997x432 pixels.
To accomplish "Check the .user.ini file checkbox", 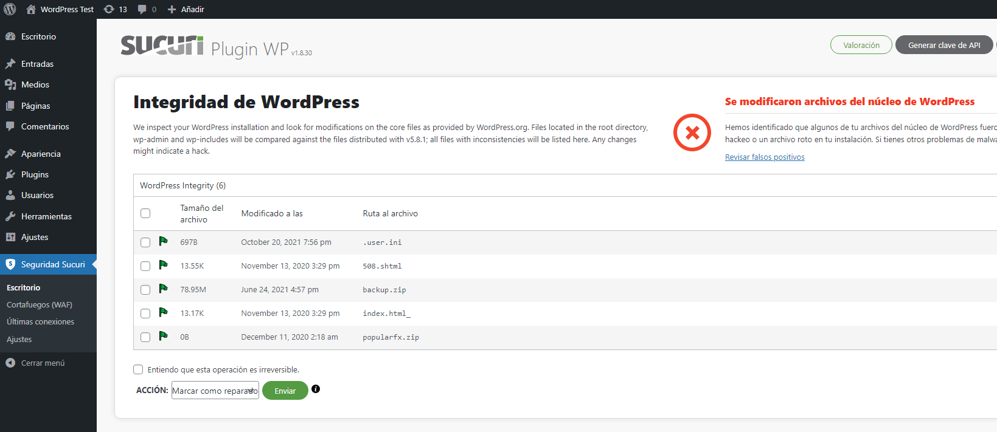I will (145, 242).
